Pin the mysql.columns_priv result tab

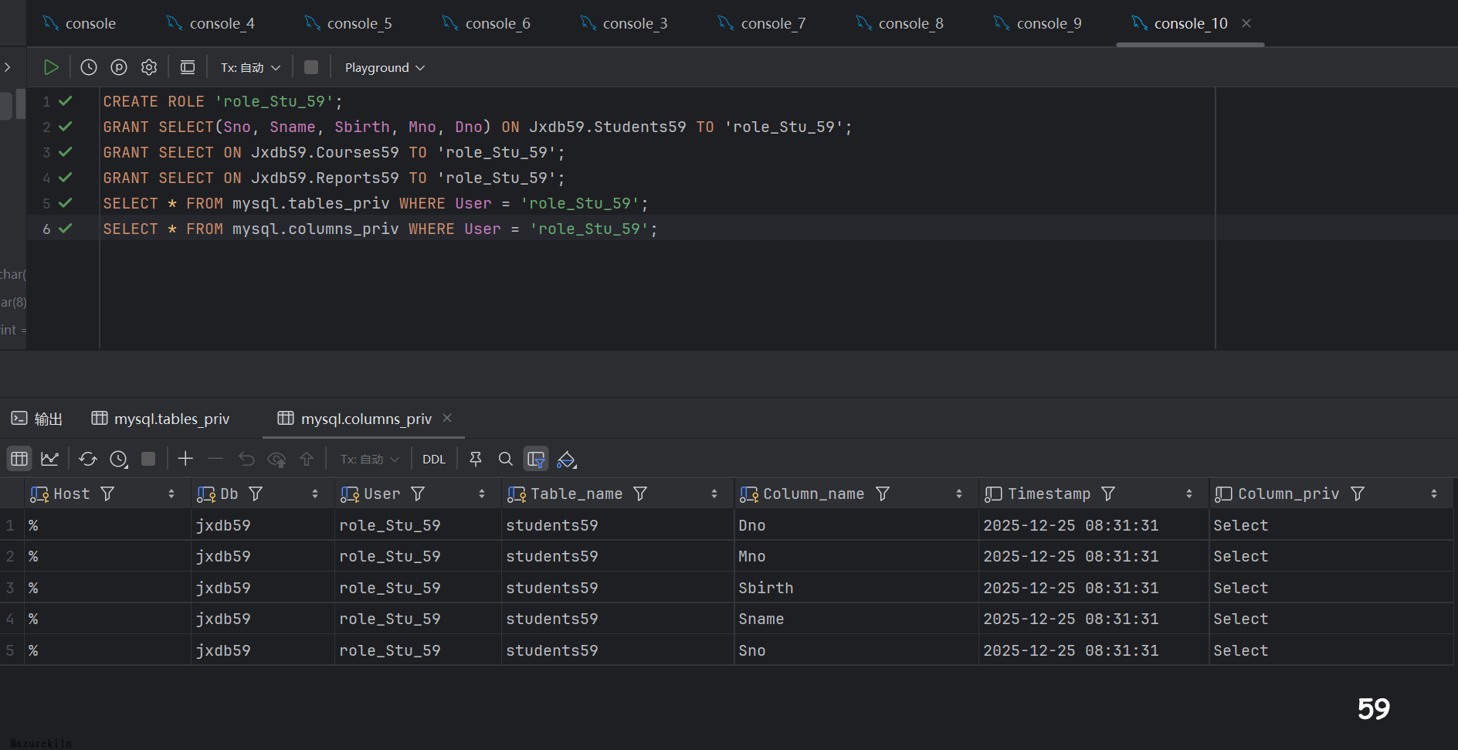click(476, 460)
